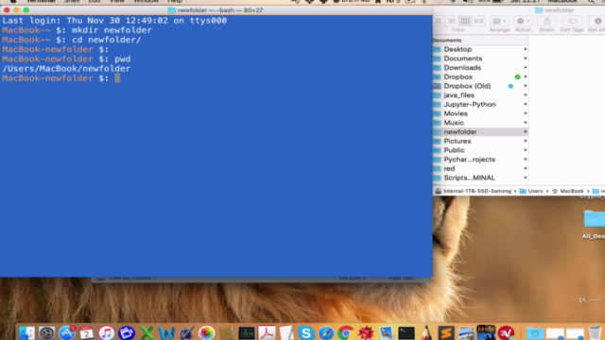The height and width of the screenshot is (340, 605).
Task: Expand the Scripts...MINAL folder arrow
Action: (x=526, y=178)
